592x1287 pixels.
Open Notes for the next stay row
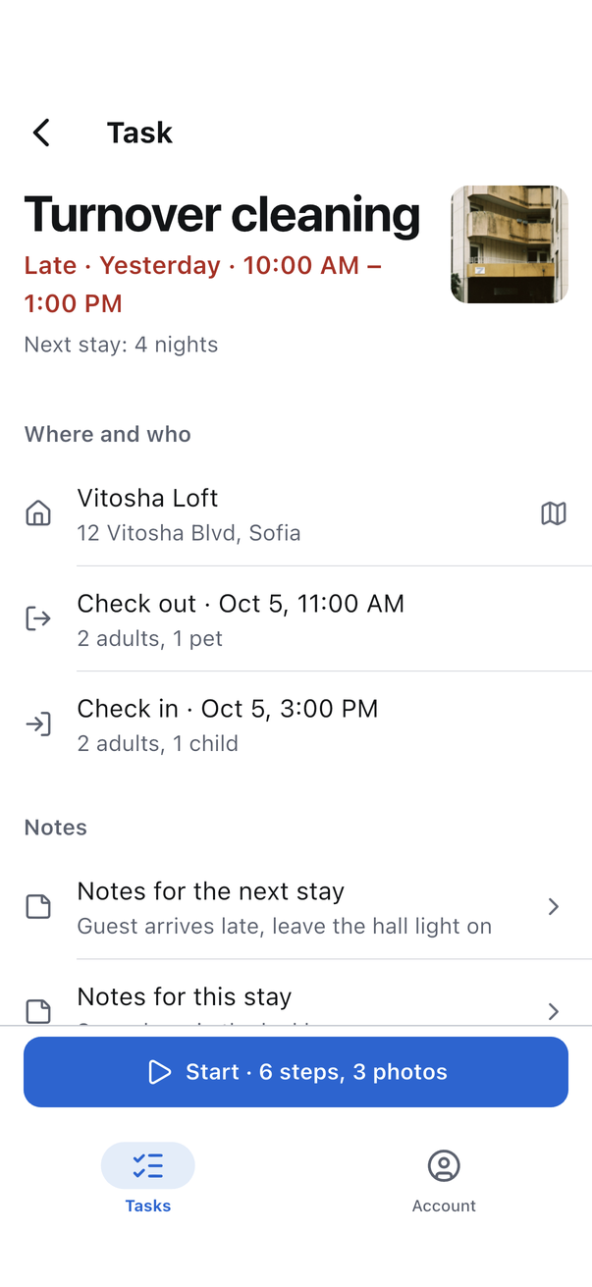pyautogui.click(x=296, y=907)
